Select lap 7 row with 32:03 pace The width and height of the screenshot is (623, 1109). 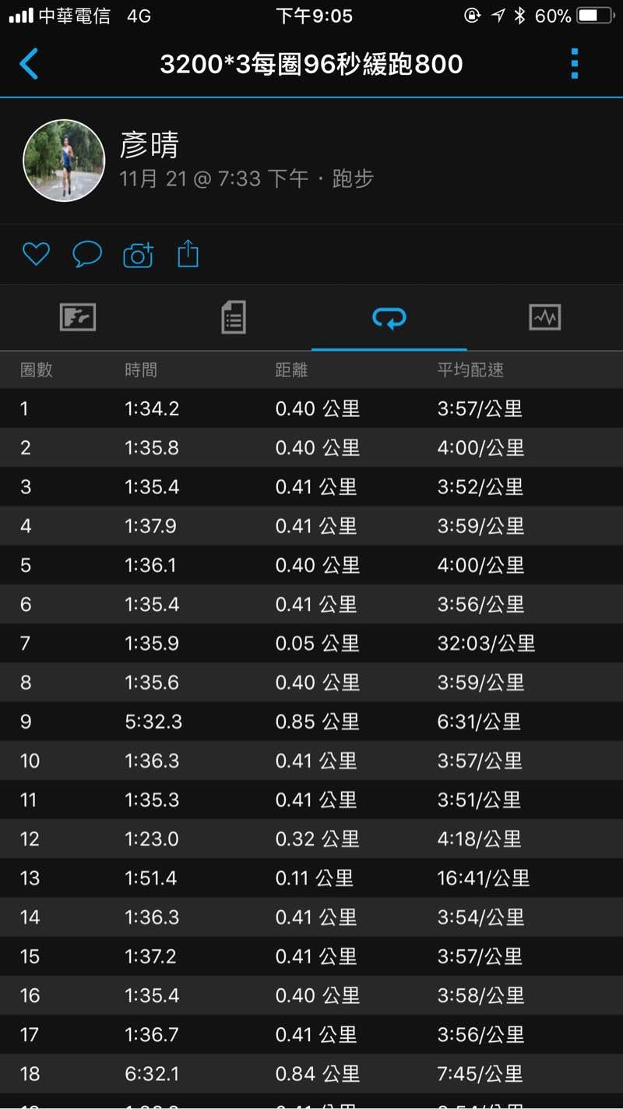coord(311,643)
